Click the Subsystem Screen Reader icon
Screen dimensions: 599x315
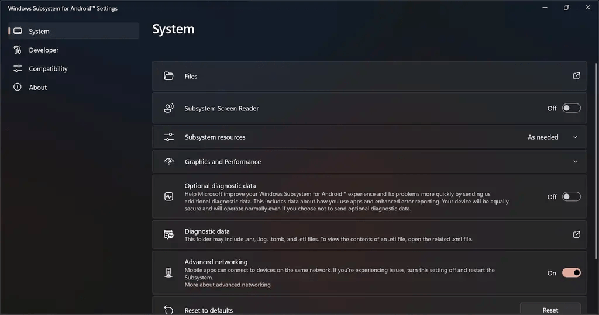point(168,108)
